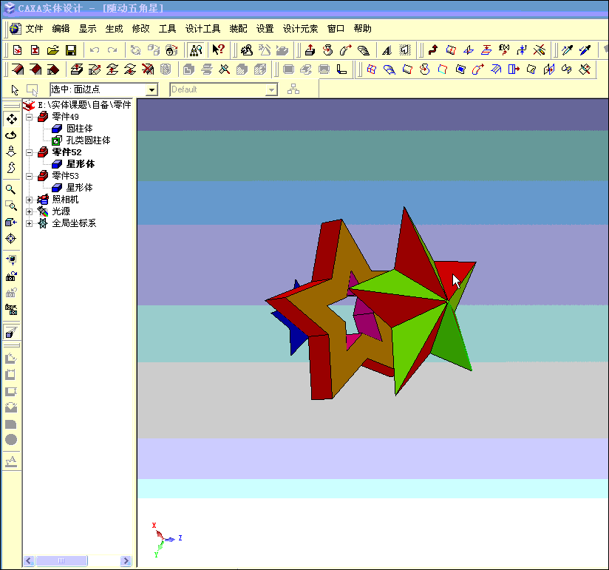Click the design tree scrollbar right arrow
The width and height of the screenshot is (609, 570).
[126, 560]
